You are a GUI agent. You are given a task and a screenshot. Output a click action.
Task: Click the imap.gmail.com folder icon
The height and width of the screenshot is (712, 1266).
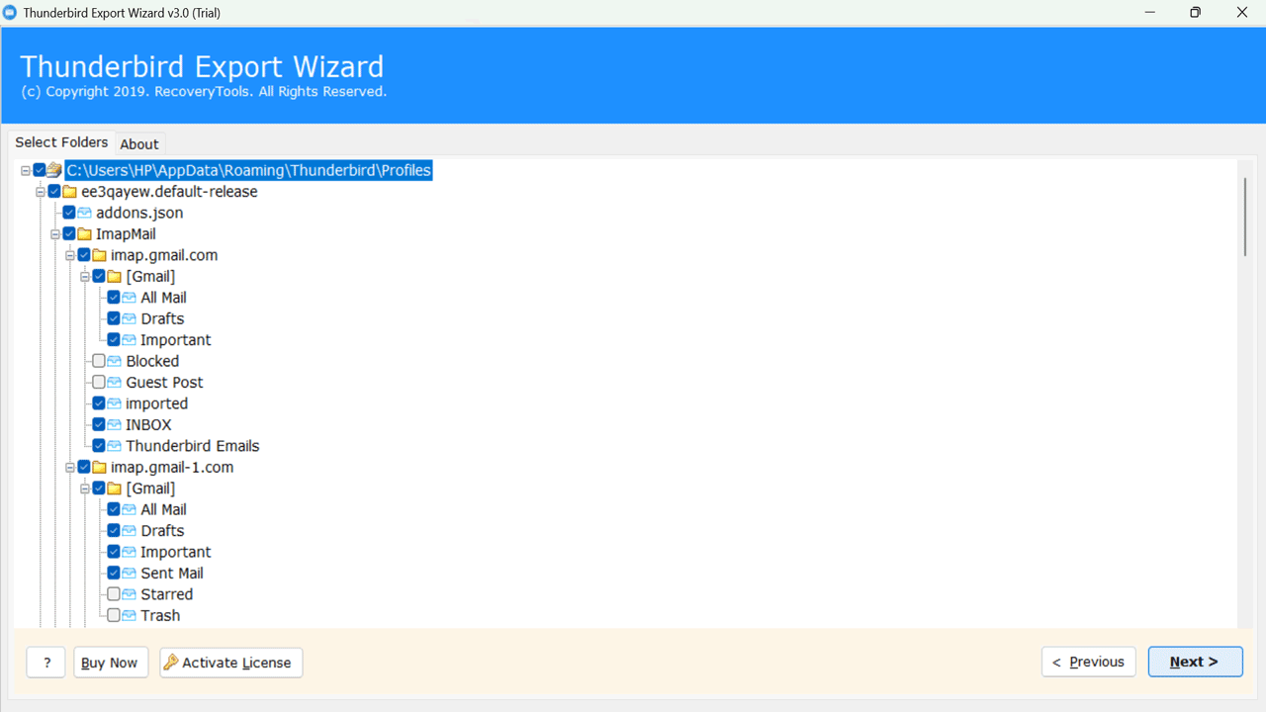(99, 255)
